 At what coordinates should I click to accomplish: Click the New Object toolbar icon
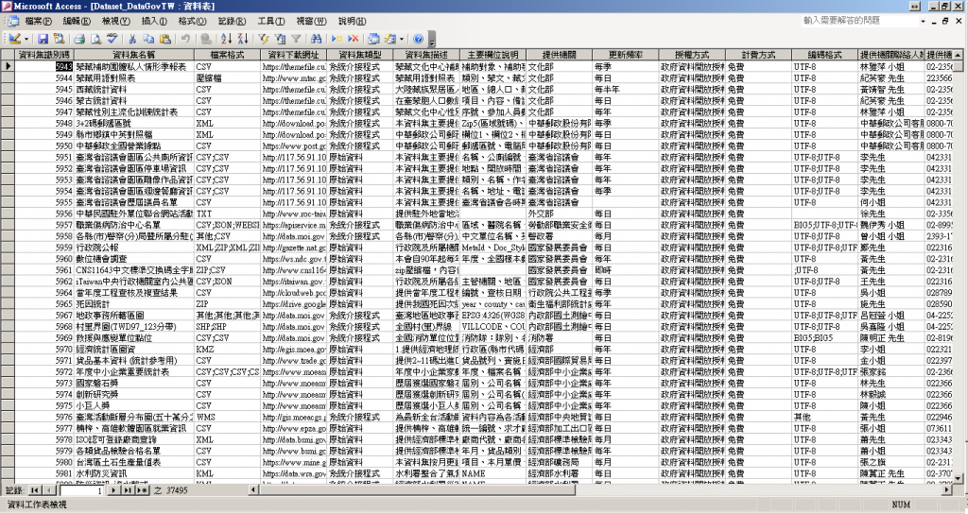[390, 39]
